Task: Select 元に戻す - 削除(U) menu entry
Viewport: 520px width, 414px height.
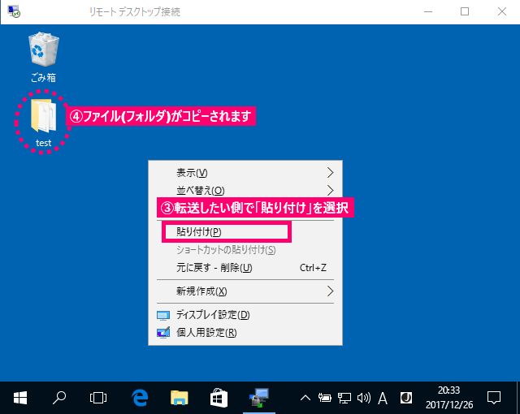Action: pyautogui.click(x=245, y=268)
